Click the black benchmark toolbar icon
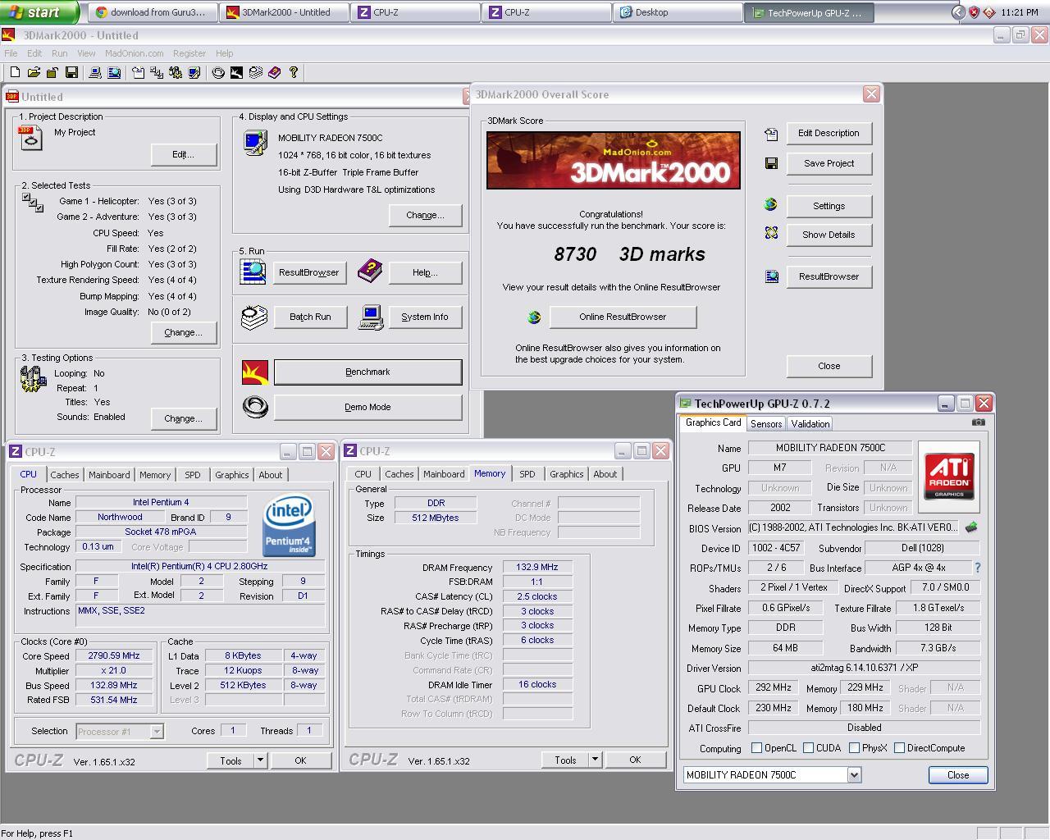1050x840 pixels. [236, 73]
